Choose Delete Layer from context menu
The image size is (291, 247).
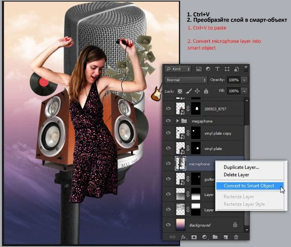(x=236, y=175)
